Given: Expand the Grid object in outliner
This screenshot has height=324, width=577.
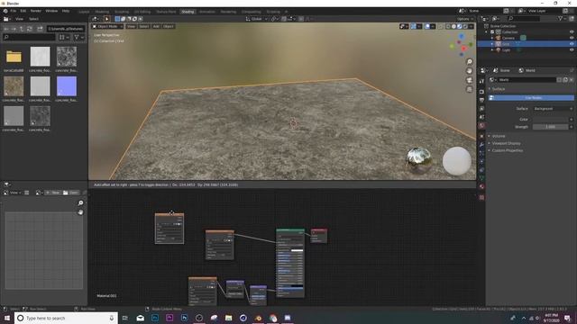Looking at the screenshot, I should click(x=492, y=44).
